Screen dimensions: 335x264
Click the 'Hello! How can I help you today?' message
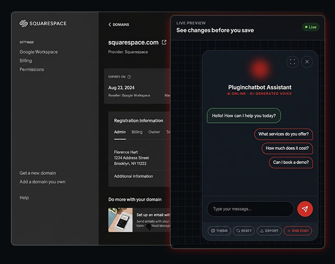click(244, 116)
